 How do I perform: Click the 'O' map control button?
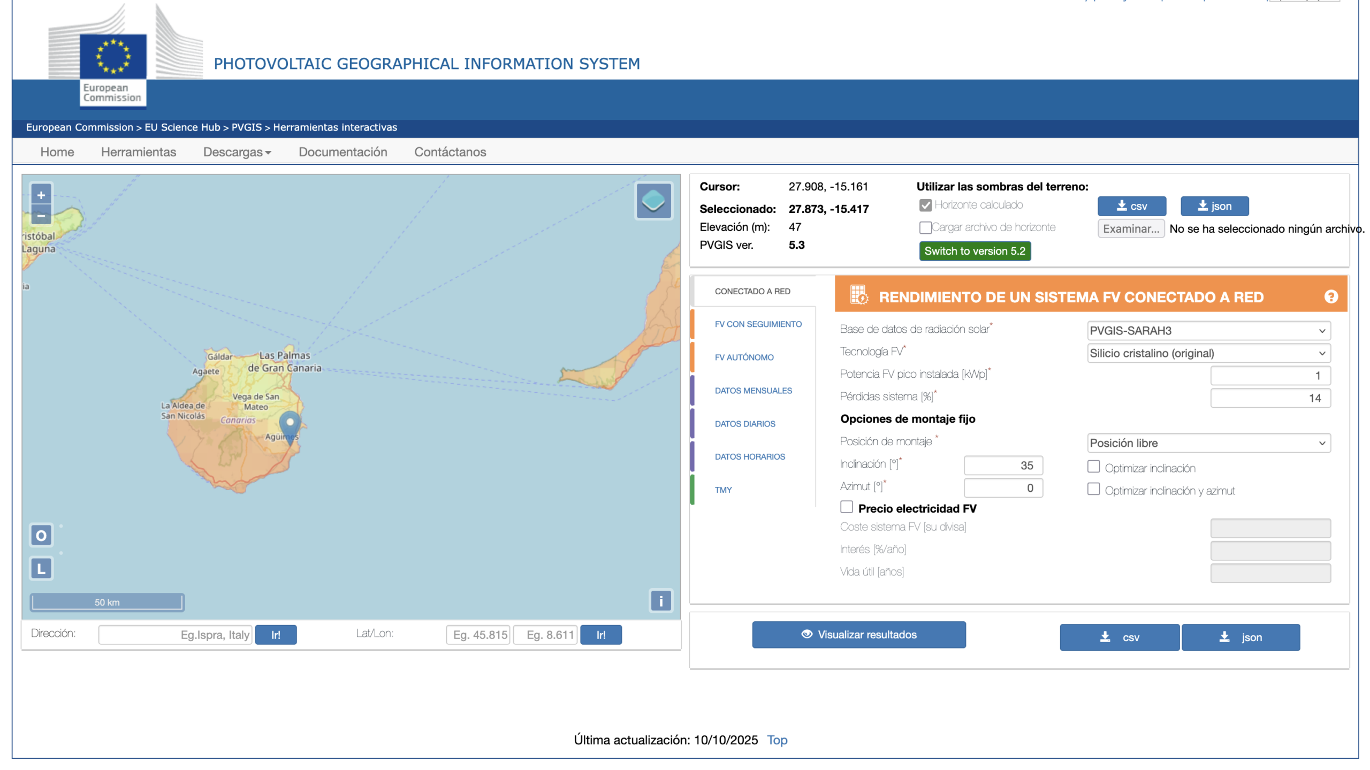[x=41, y=535]
